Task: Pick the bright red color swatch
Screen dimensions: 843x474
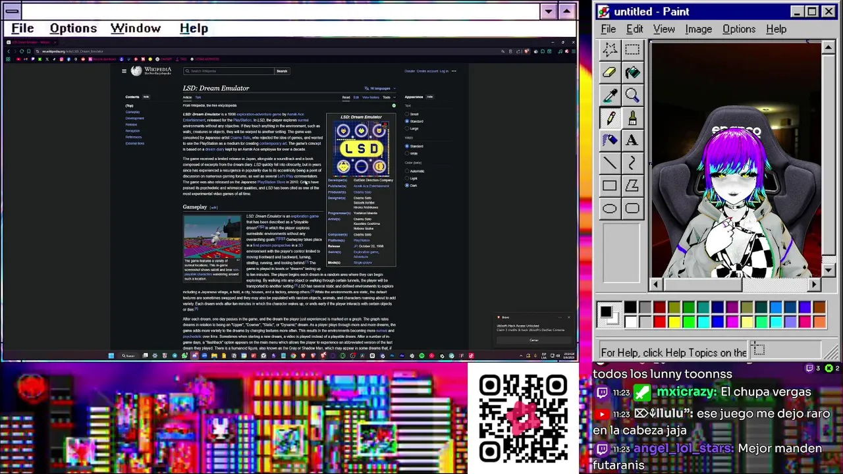Action: point(659,321)
